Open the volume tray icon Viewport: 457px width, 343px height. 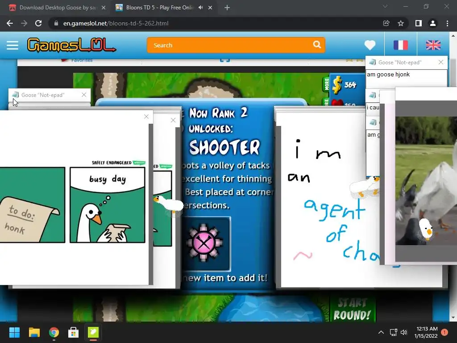404,332
